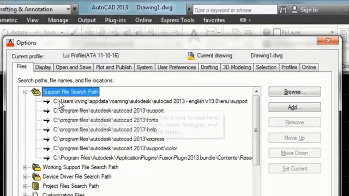Open the favorites ribbon tab
The width and height of the screenshot is (349, 196).
click(214, 20)
